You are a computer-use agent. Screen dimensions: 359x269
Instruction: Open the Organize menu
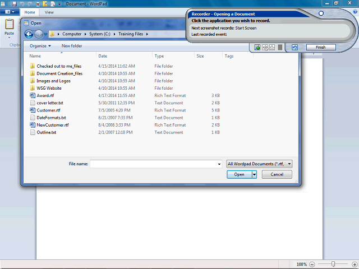pos(40,46)
